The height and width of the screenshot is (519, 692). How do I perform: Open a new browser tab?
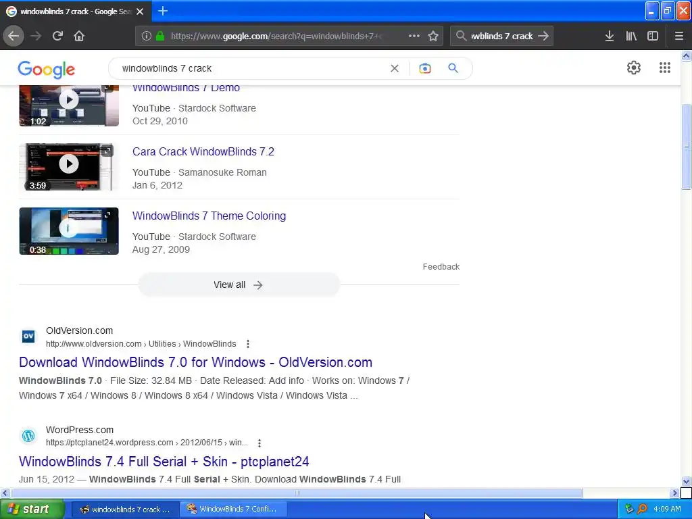click(163, 11)
